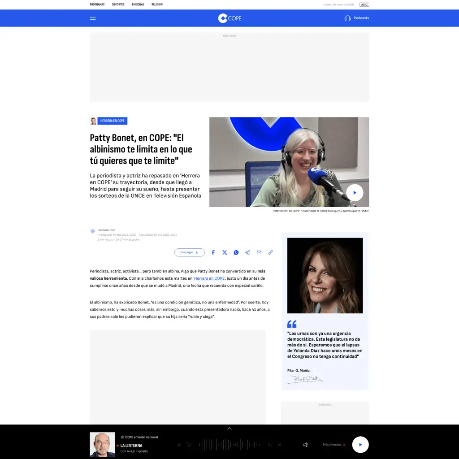
Task: Open the Patty Bonet studio photo
Action: pyautogui.click(x=289, y=162)
